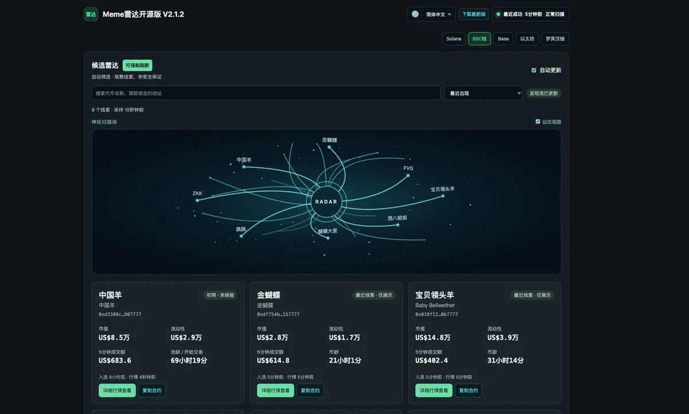
Task: Click the green 雷达 logo badge
Action: [91, 14]
